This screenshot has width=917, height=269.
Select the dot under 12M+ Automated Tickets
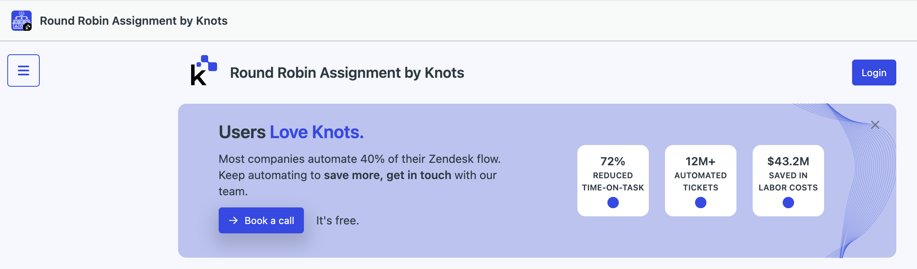[x=701, y=203]
